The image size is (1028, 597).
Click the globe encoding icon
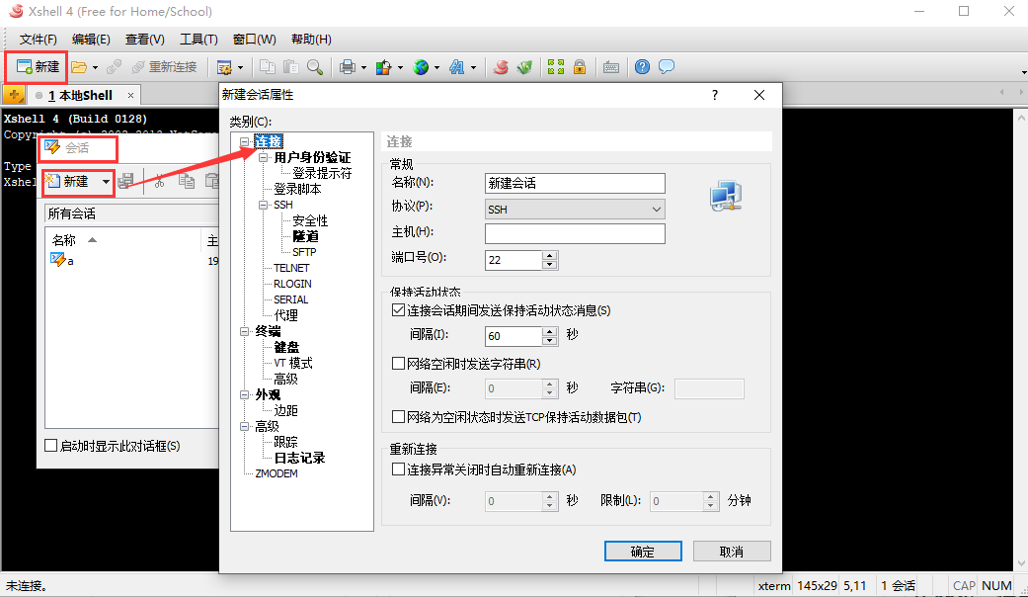pyautogui.click(x=421, y=67)
